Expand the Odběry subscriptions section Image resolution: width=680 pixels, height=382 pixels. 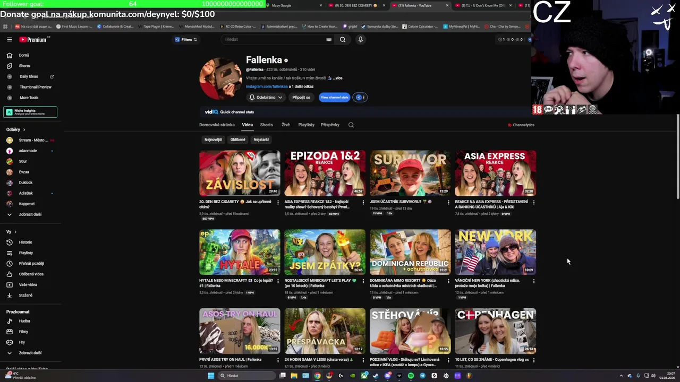click(16, 129)
